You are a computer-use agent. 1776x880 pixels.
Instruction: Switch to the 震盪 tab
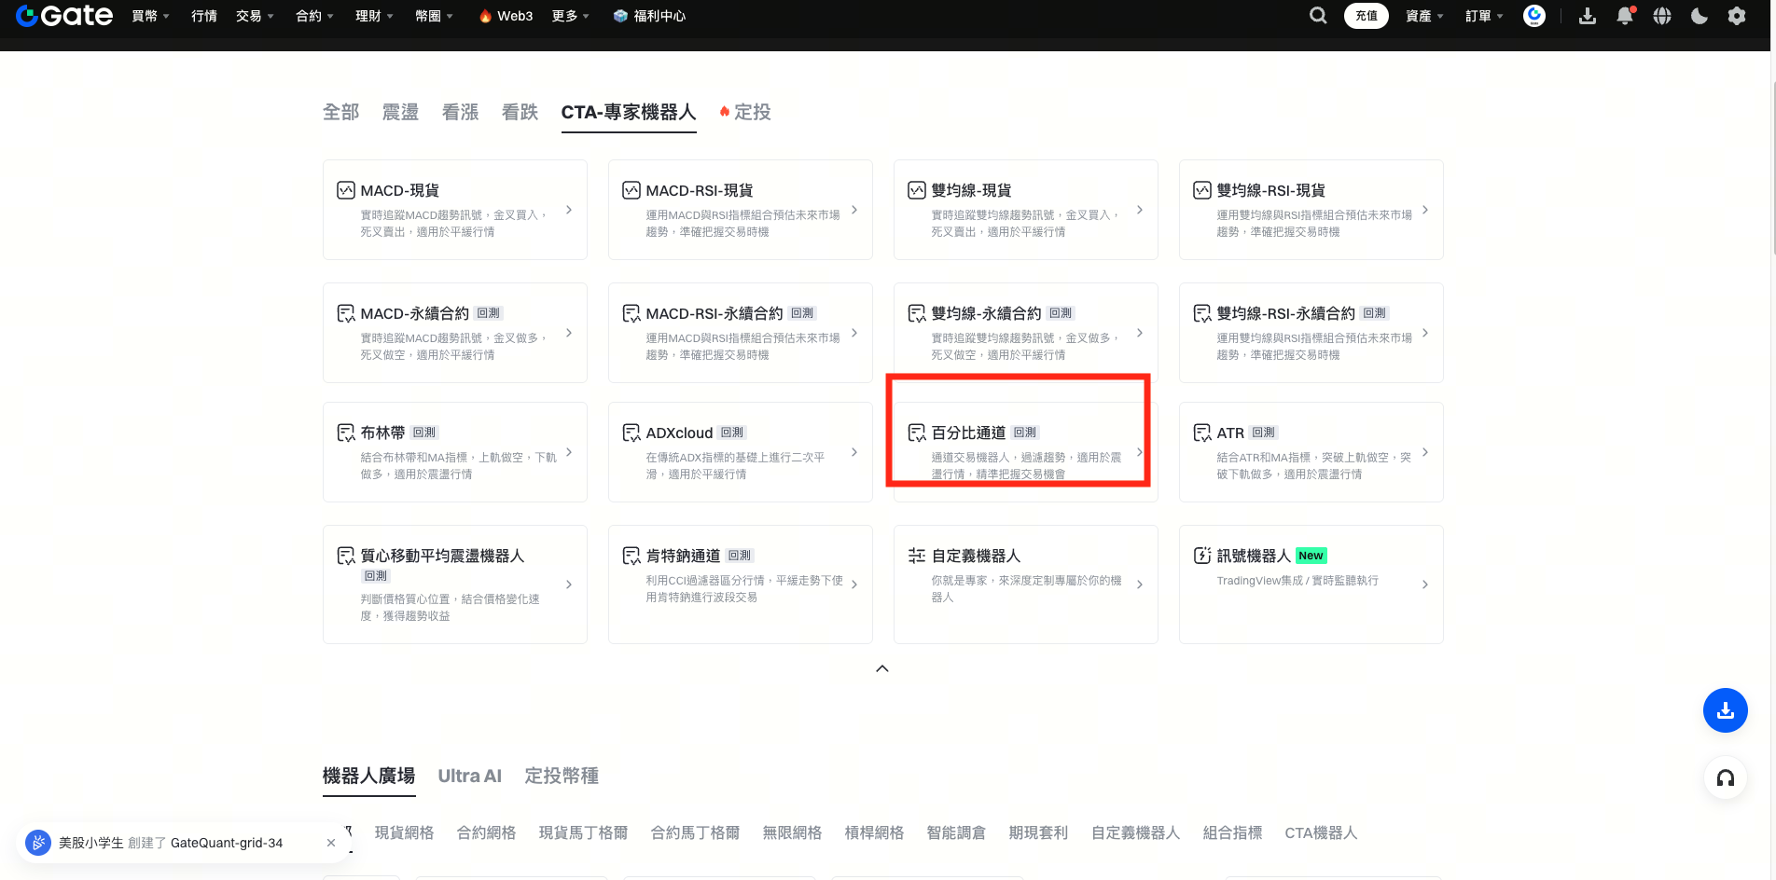(x=400, y=112)
